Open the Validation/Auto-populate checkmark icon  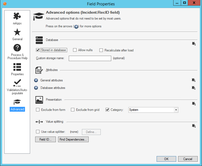pyautogui.click(x=17, y=83)
